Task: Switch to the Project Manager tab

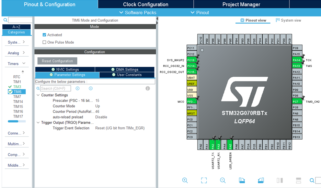Action: pos(241,4)
